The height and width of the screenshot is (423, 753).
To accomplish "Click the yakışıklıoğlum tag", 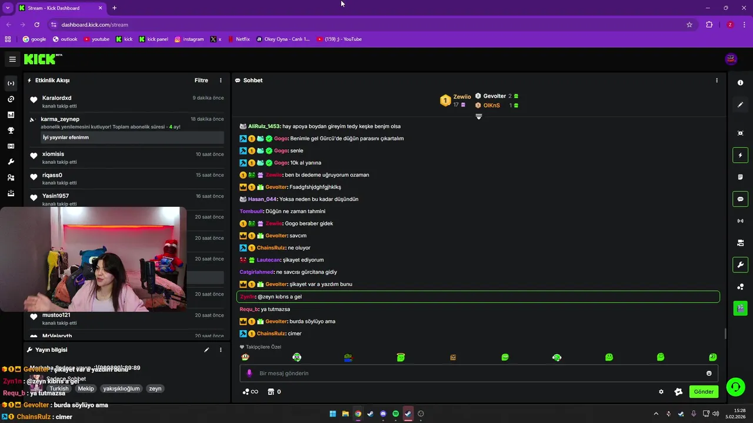I will [x=121, y=388].
